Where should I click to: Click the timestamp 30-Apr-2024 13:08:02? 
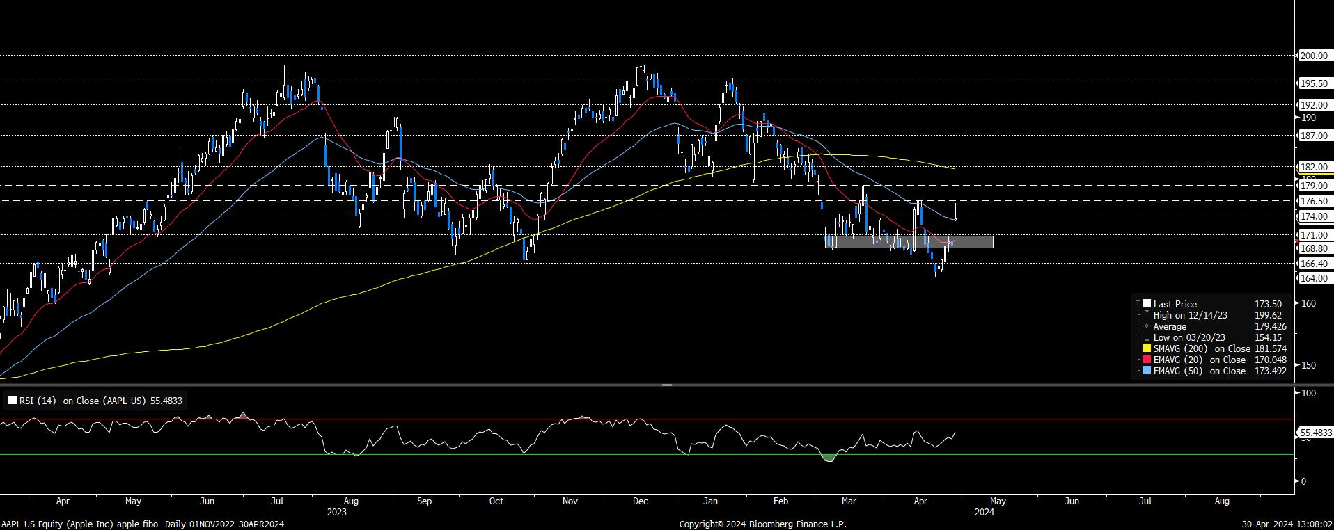coord(1287,524)
